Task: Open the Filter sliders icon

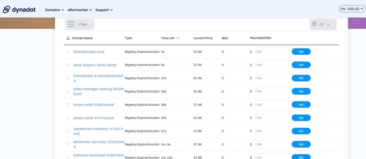Action: tap(71, 24)
